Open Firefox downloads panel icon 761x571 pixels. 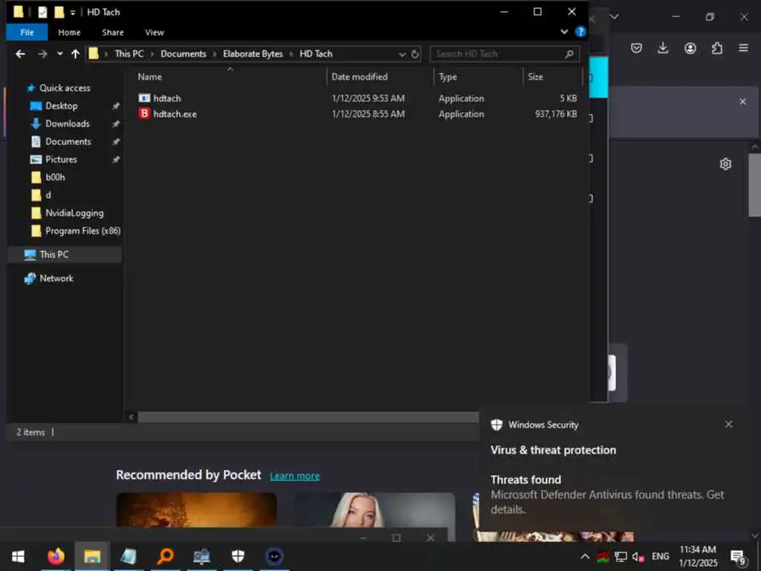point(663,48)
